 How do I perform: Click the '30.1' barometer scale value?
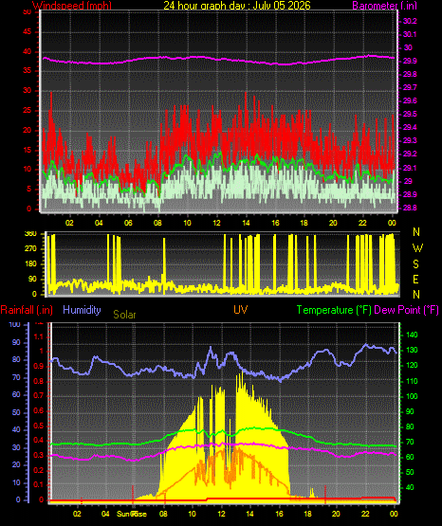pyautogui.click(x=410, y=34)
